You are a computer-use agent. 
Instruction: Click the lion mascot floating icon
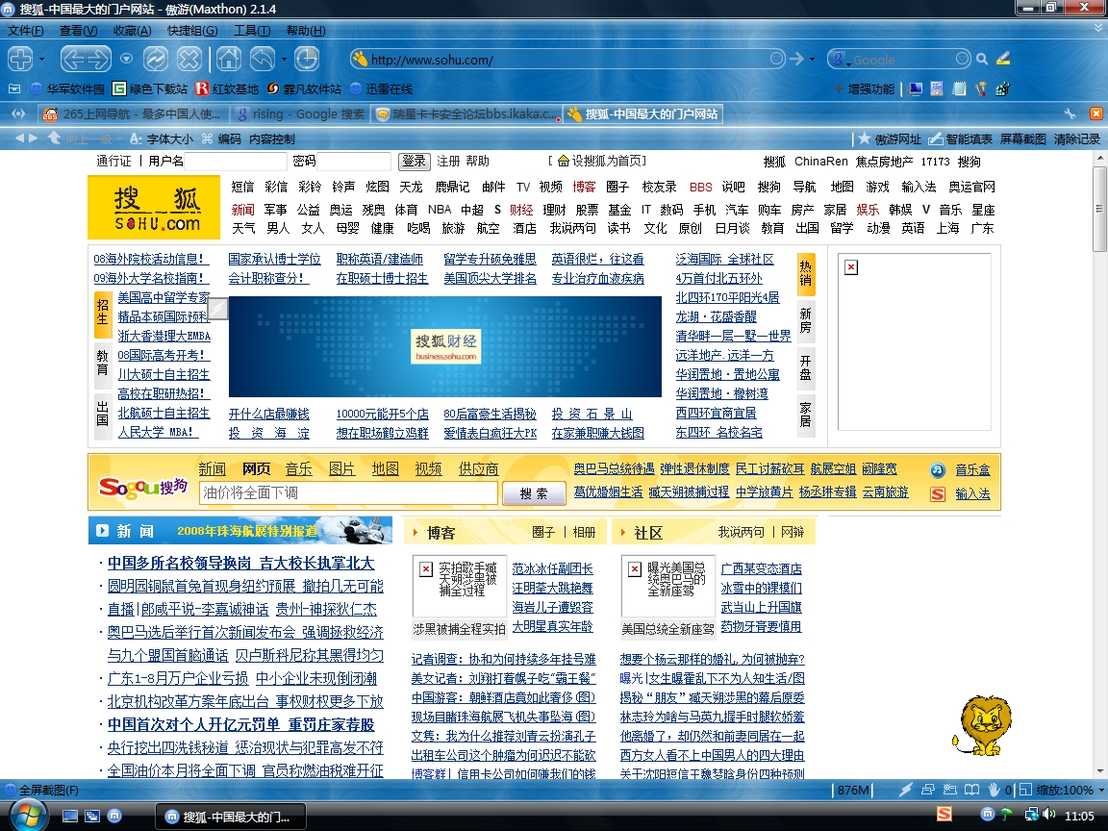click(983, 726)
